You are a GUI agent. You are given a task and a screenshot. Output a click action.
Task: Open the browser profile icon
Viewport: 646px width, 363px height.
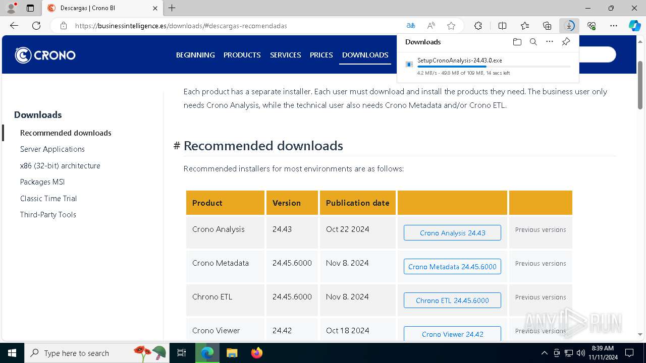(11, 8)
